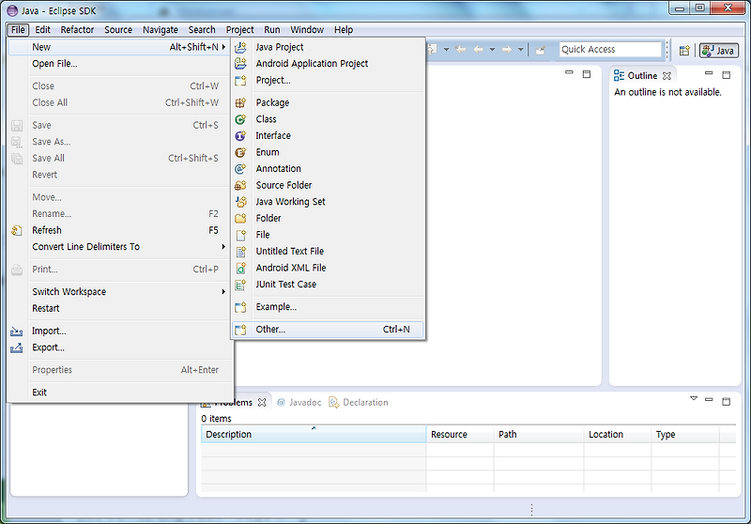The width and height of the screenshot is (751, 524).
Task: Open the Source menu
Action: click(x=118, y=30)
